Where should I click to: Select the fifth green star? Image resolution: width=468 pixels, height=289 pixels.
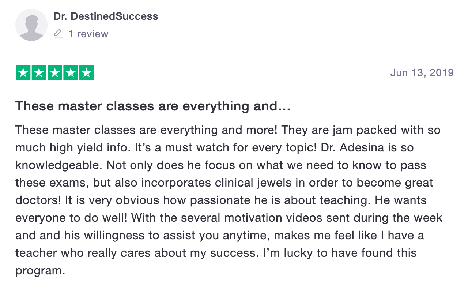coord(86,72)
